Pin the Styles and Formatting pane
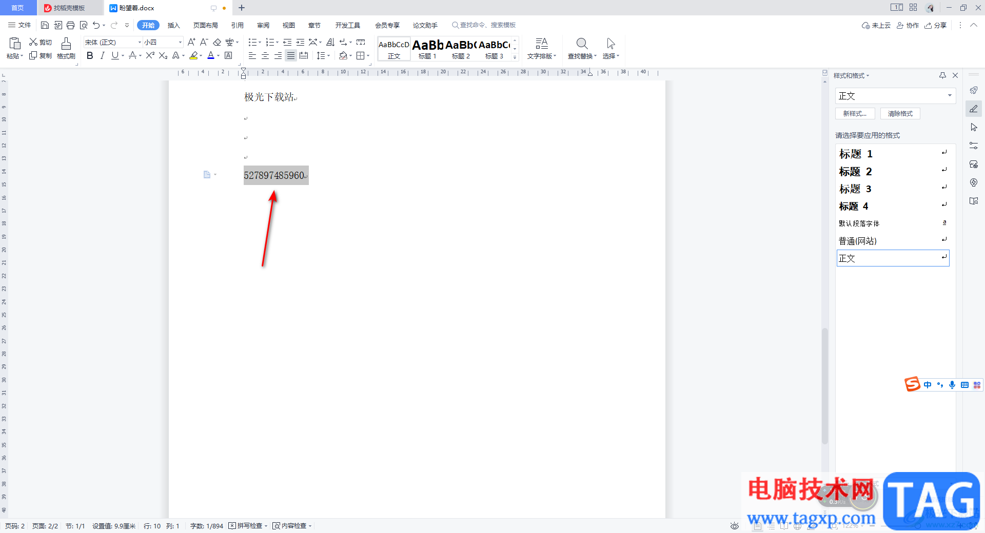Viewport: 985px width, 533px height. click(x=942, y=75)
